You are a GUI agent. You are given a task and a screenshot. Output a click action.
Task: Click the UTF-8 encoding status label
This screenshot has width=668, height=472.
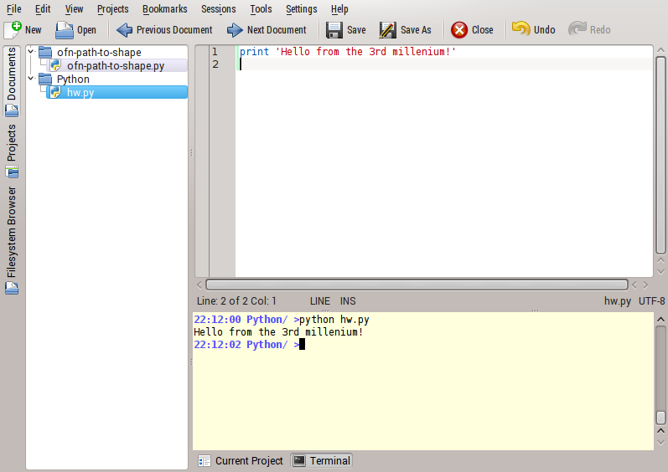coord(651,301)
